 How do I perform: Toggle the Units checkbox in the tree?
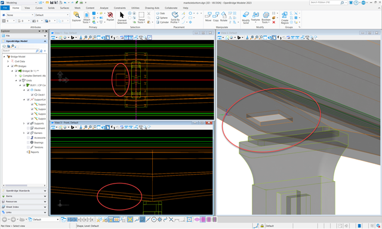pos(20,80)
